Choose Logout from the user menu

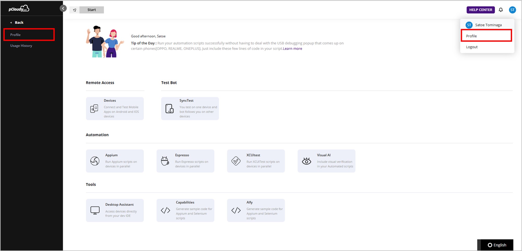click(472, 47)
